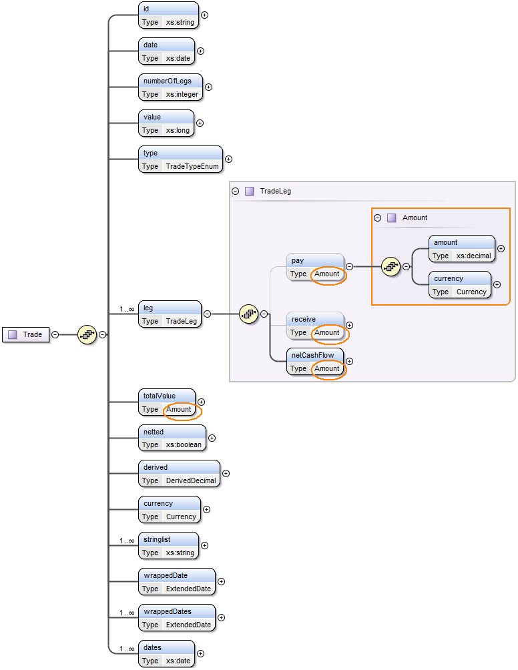This screenshot has width=518, height=670.
Task: Click the Amount type value on pay
Action: [327, 274]
